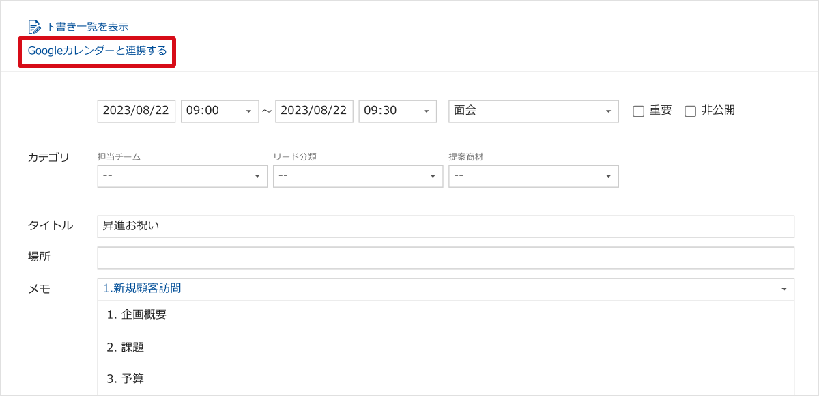This screenshot has width=819, height=396.
Task: Open the 09:00 start time dropdown
Action: pyautogui.click(x=220, y=111)
